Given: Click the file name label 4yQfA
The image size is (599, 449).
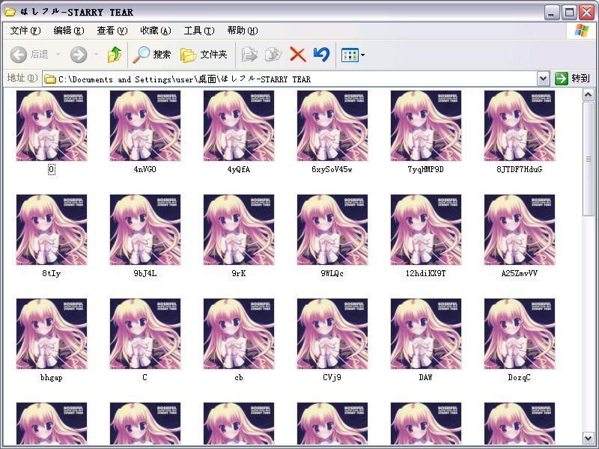Looking at the screenshot, I should pos(239,169).
